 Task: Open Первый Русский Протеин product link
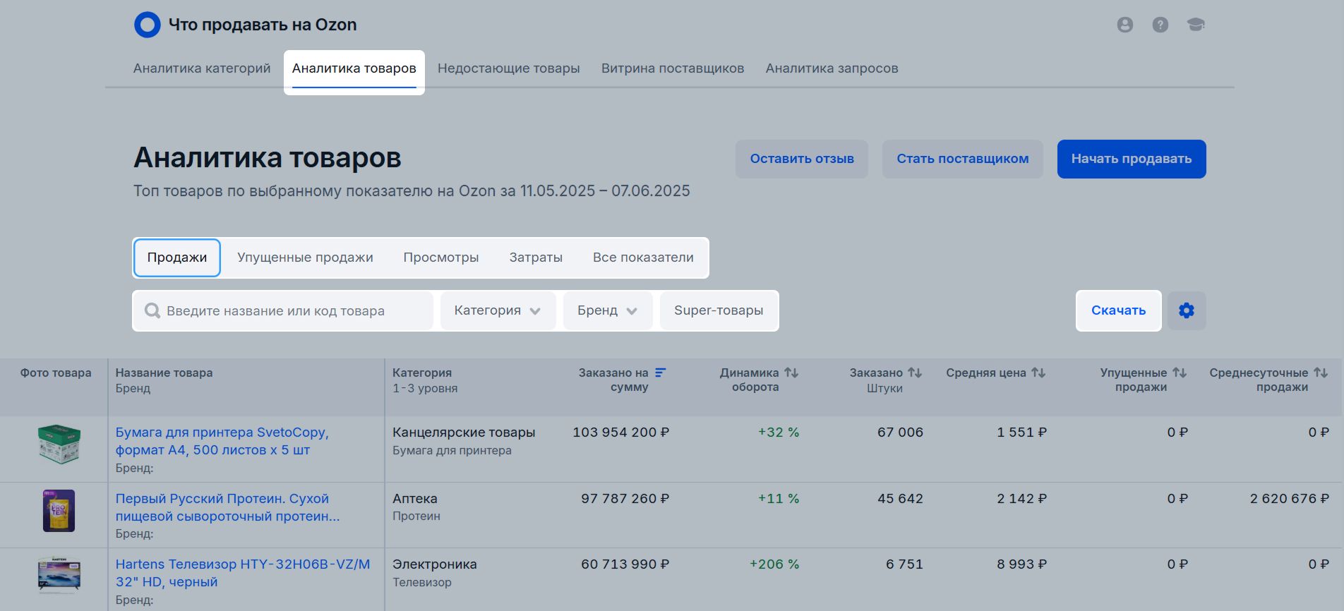coord(227,507)
